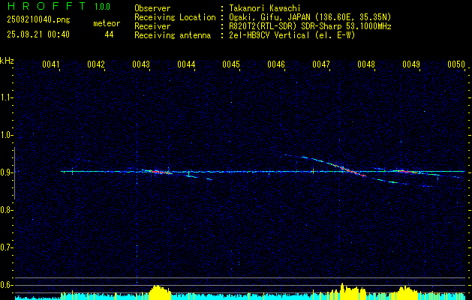Viewport: 472px width, 300px height.
Task: Click the timestamp 25.09.21 00:40
Action: (x=38, y=34)
